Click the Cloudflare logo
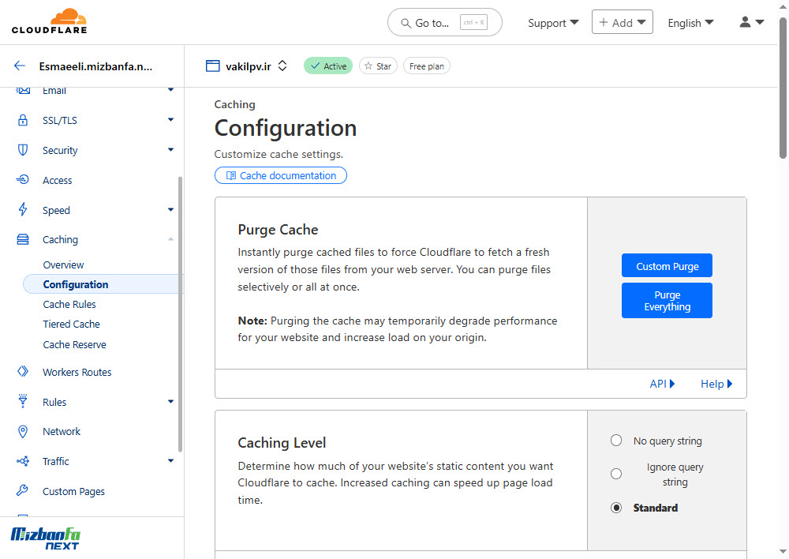The image size is (789, 559). pyautogui.click(x=49, y=21)
